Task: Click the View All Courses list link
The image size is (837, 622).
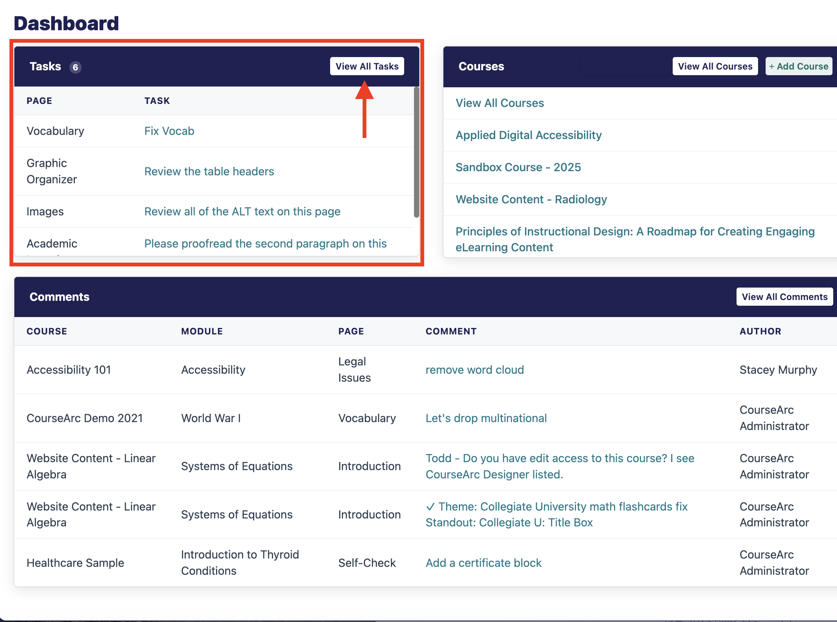Action: click(499, 103)
